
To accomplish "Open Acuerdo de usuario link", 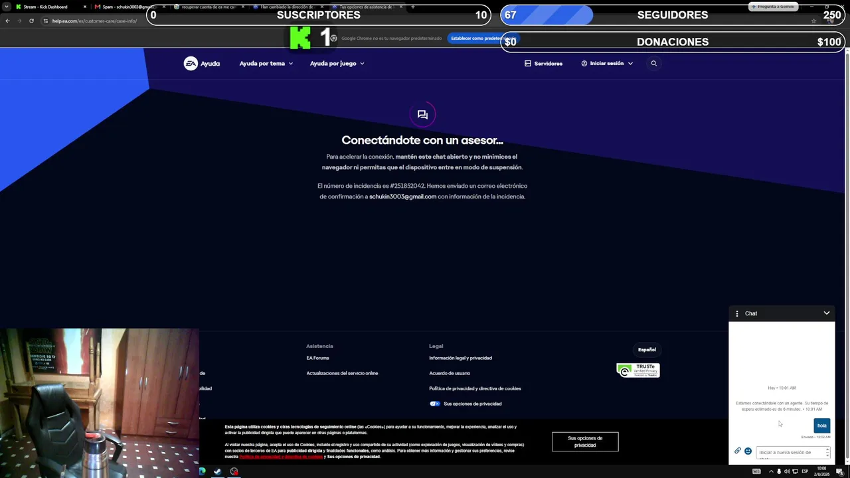I will point(450,373).
